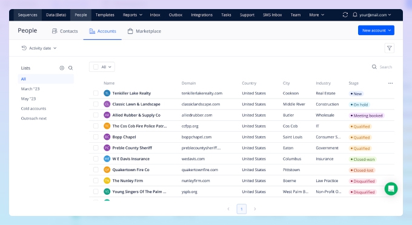
Task: Open the Activity date dropdown
Action: coord(39,48)
